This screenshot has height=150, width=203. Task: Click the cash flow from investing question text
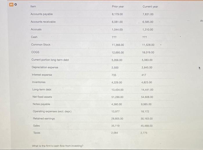pyautogui.click(x=58, y=146)
